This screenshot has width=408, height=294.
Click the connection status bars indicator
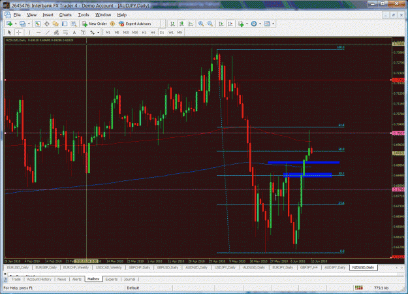pyautogui.click(x=359, y=287)
